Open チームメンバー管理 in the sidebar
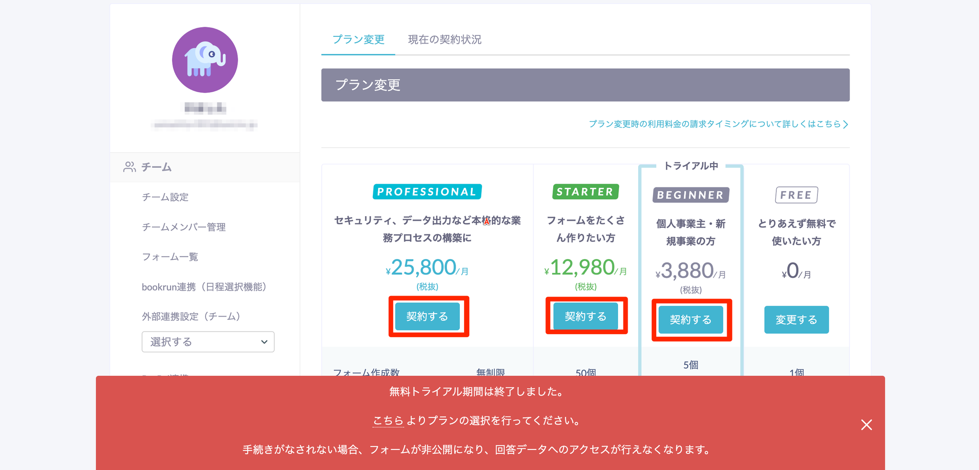 click(x=184, y=227)
